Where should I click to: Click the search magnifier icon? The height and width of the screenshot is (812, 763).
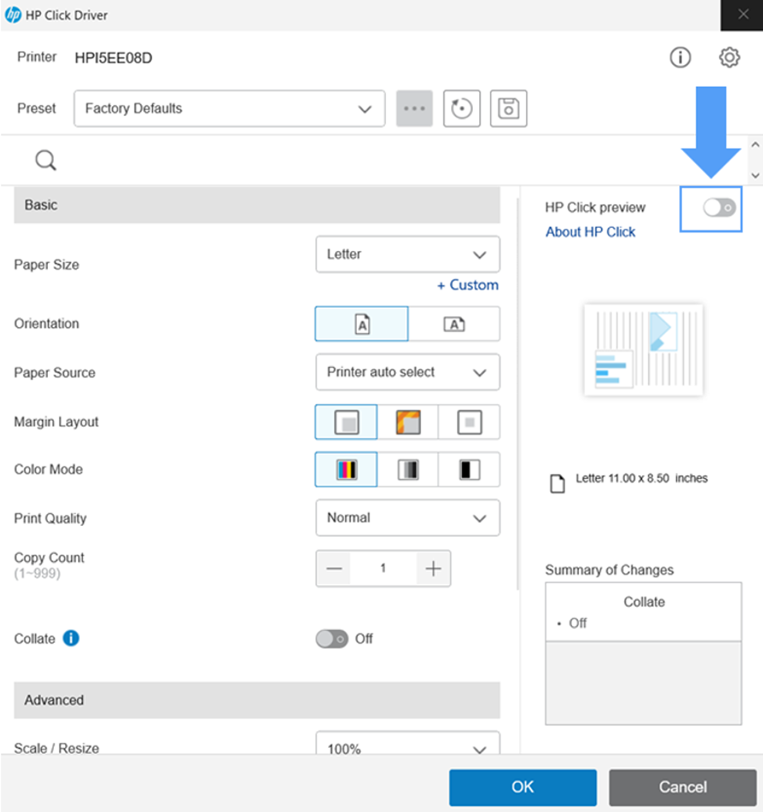point(46,160)
